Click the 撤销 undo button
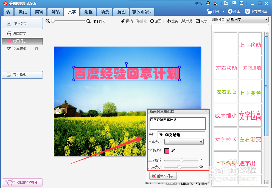 pyautogui.click(x=127, y=21)
